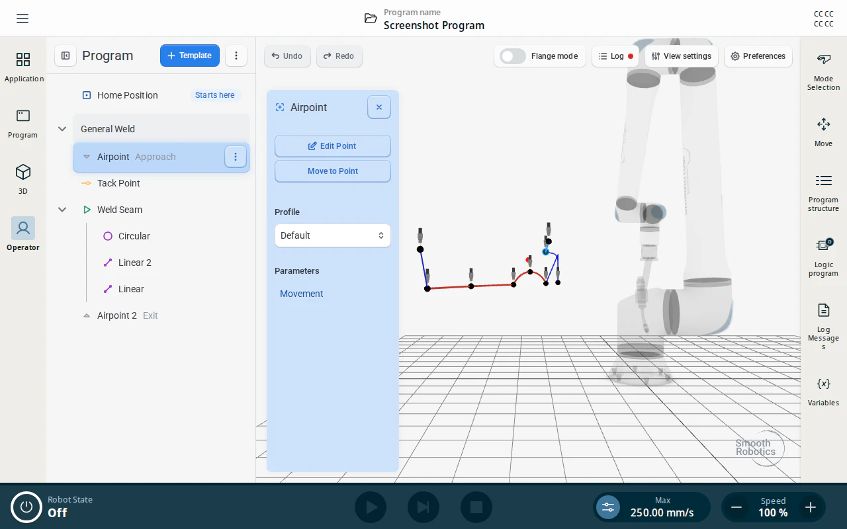847x529 pixels.
Task: Open the Log panel
Action: (616, 56)
